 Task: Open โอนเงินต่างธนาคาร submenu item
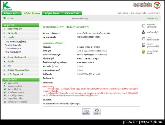13,48
